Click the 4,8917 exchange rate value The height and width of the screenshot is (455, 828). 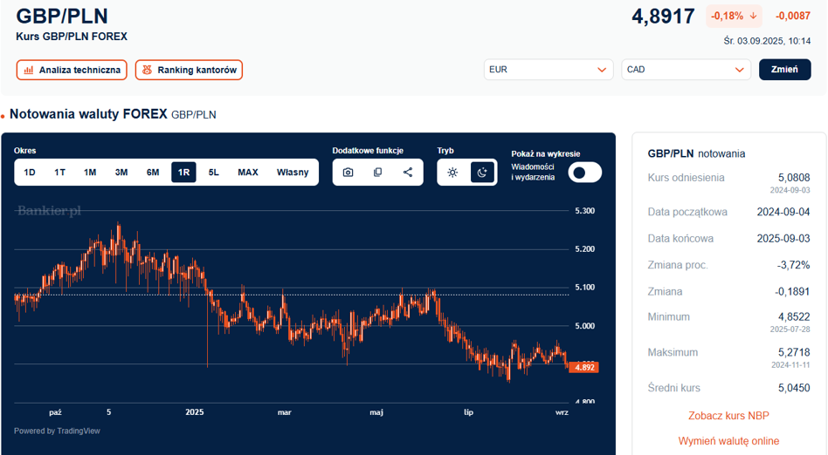[663, 17]
